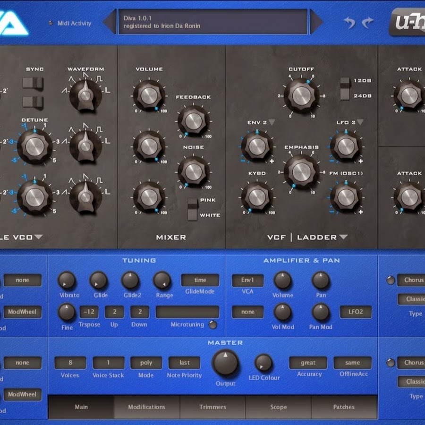Click the bottom oscillator waveform selector knob
Screen dimensions: 425x425
pyautogui.click(x=85, y=197)
